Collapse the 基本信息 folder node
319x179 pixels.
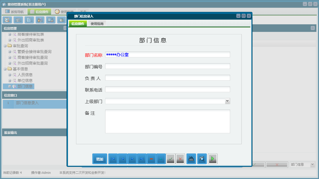click(5, 69)
